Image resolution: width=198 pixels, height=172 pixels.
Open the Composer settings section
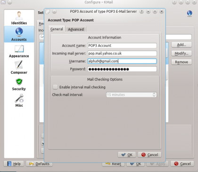pyautogui.click(x=19, y=68)
